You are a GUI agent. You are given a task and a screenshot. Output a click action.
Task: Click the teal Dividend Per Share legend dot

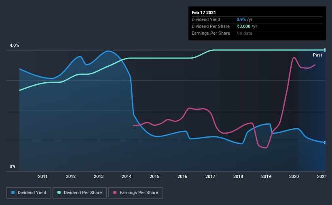click(x=59, y=192)
